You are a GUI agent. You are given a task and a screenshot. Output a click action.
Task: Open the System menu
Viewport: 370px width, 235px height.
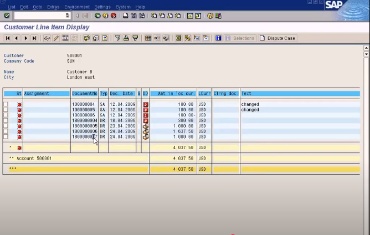pos(123,7)
